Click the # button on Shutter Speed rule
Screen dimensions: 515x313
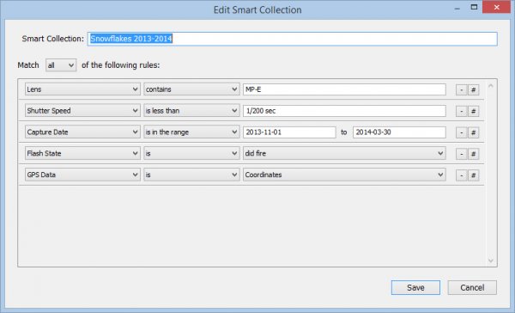473,111
